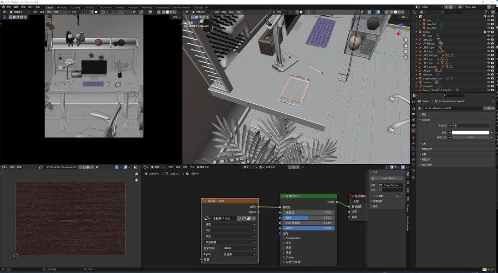
Task: Click fake user shield for Portland Landing pad.001
Action: 485,108
